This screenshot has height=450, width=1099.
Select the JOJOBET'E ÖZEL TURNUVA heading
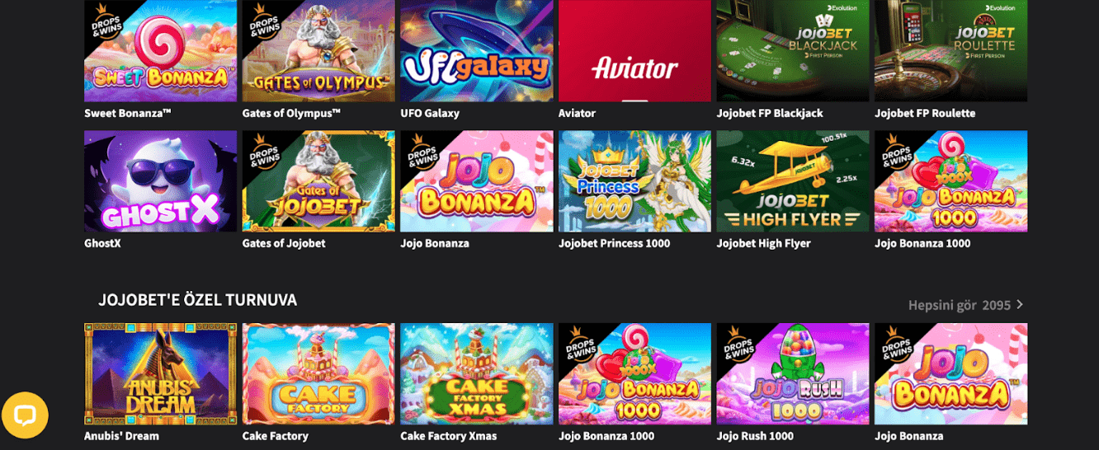pos(198,300)
